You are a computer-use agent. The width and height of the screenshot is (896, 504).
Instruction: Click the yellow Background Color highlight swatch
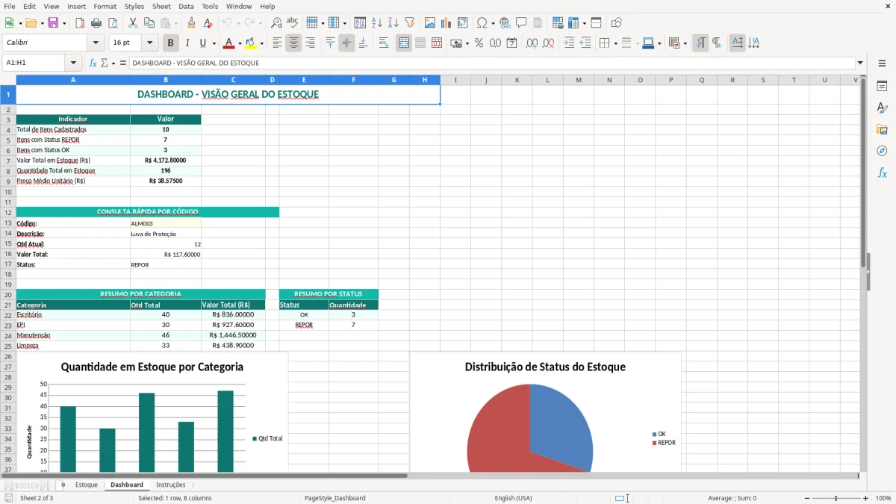(x=251, y=43)
